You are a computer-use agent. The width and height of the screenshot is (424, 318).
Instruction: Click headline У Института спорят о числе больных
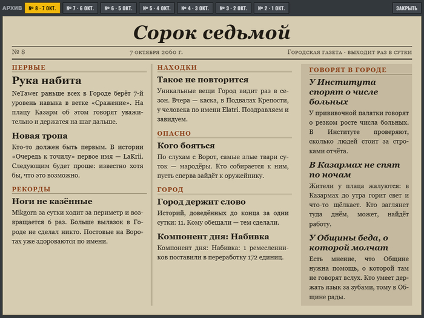pos(343,92)
